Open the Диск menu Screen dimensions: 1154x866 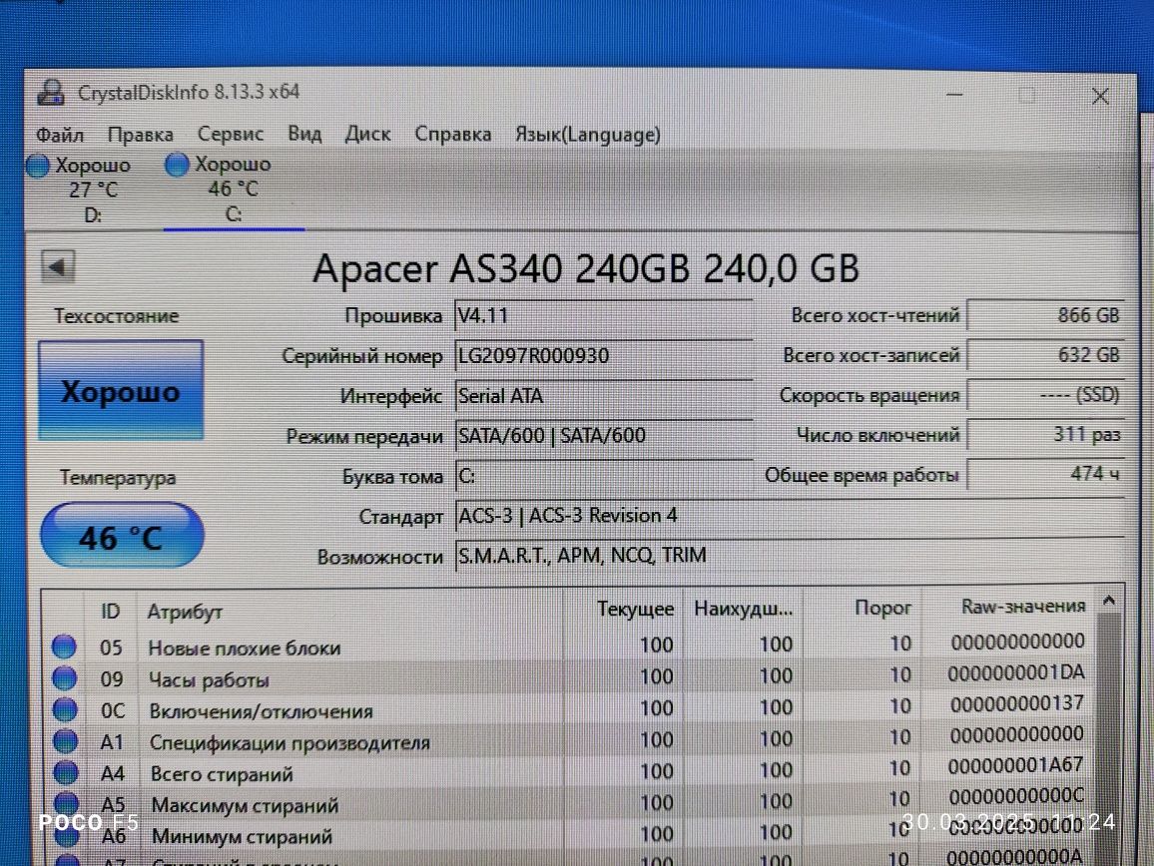367,134
